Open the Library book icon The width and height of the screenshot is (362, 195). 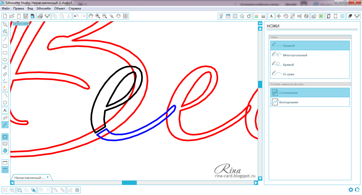pos(5,144)
